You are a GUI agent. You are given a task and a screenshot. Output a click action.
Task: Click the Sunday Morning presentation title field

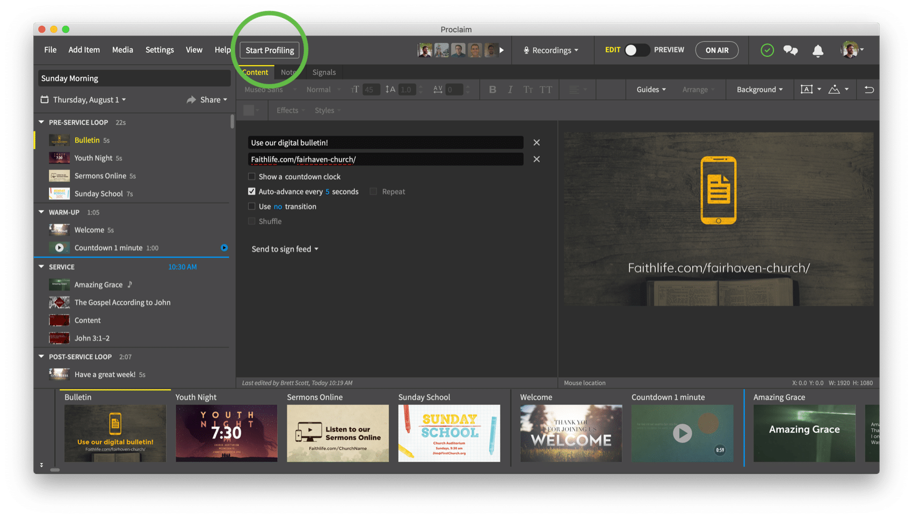pos(134,78)
